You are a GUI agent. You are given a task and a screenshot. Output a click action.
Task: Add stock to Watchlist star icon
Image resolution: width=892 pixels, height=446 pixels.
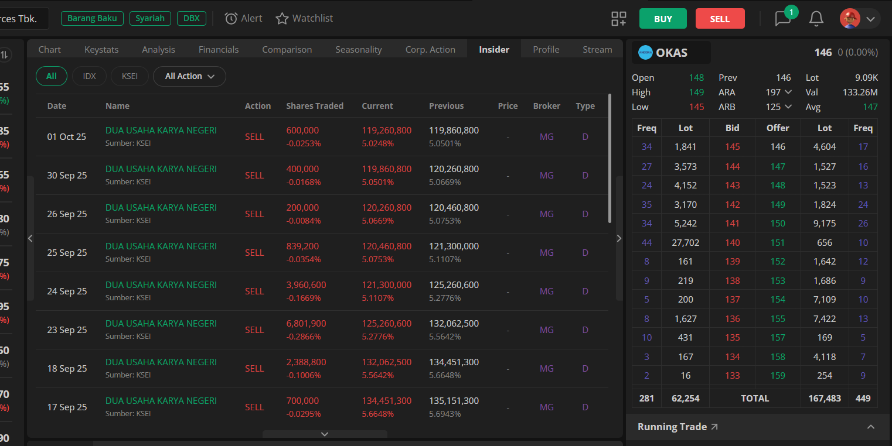coord(282,19)
